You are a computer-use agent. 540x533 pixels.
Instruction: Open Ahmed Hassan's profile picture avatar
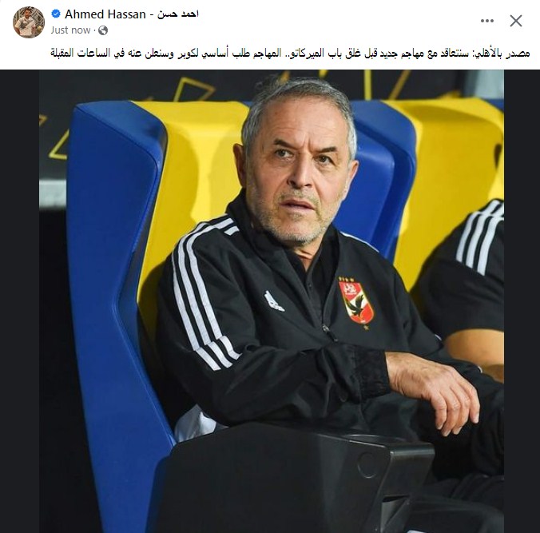point(29,22)
